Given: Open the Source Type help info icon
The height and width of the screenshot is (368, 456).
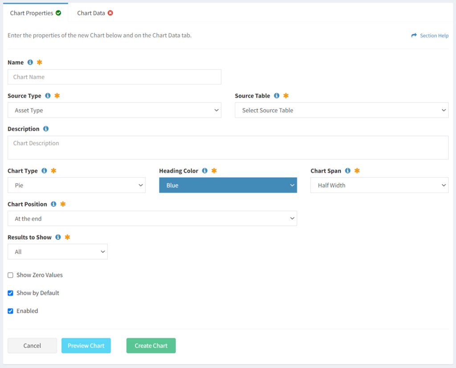Looking at the screenshot, I should (47, 95).
